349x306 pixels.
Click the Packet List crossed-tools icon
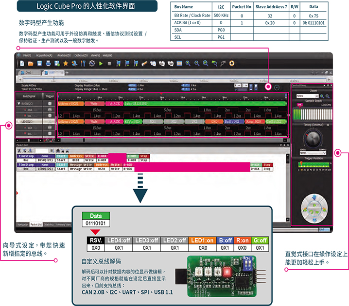click(19, 150)
